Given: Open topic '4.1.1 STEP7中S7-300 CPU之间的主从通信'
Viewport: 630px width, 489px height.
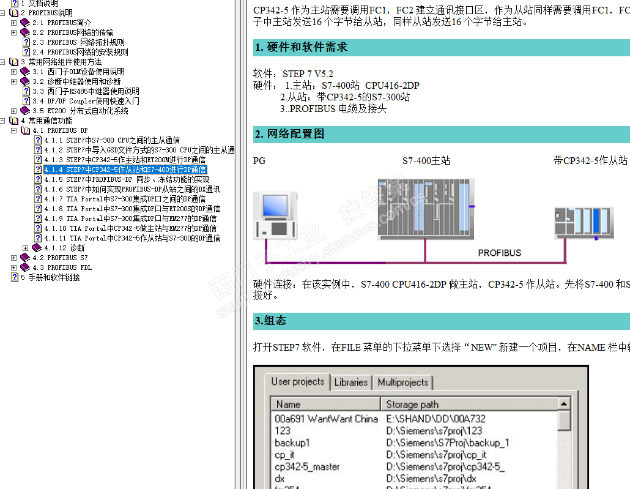Looking at the screenshot, I should coord(112,140).
